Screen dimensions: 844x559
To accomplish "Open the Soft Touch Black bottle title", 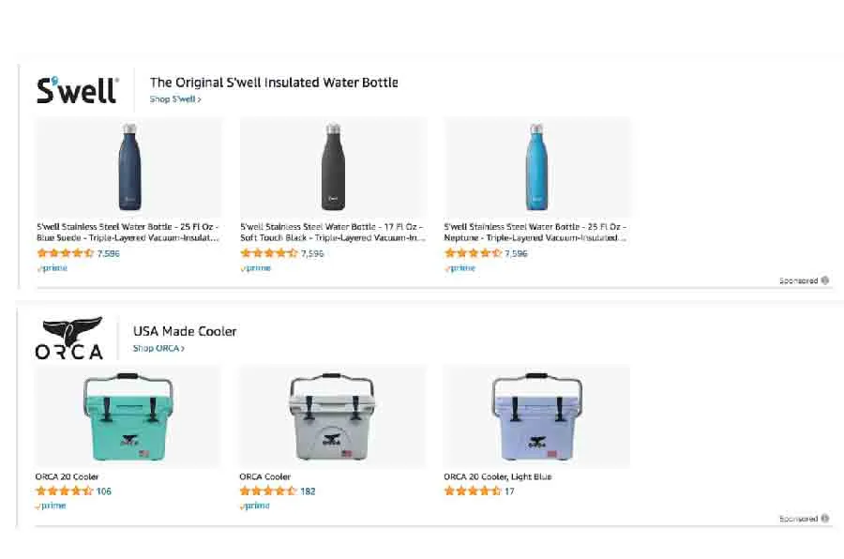I will [x=331, y=232].
